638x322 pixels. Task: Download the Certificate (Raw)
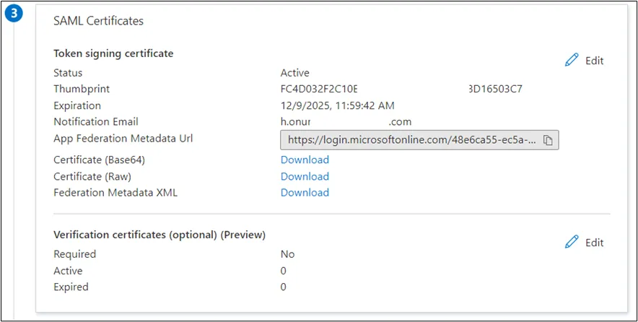(x=305, y=176)
